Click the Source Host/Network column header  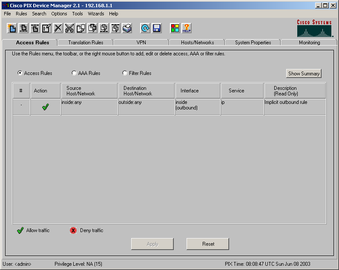click(x=89, y=91)
